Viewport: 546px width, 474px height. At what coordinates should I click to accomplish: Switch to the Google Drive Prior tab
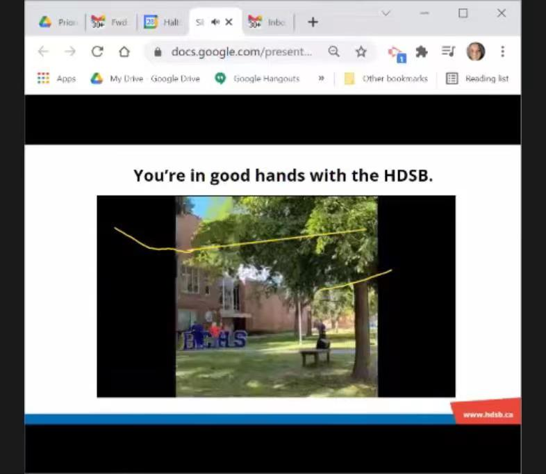(58, 22)
